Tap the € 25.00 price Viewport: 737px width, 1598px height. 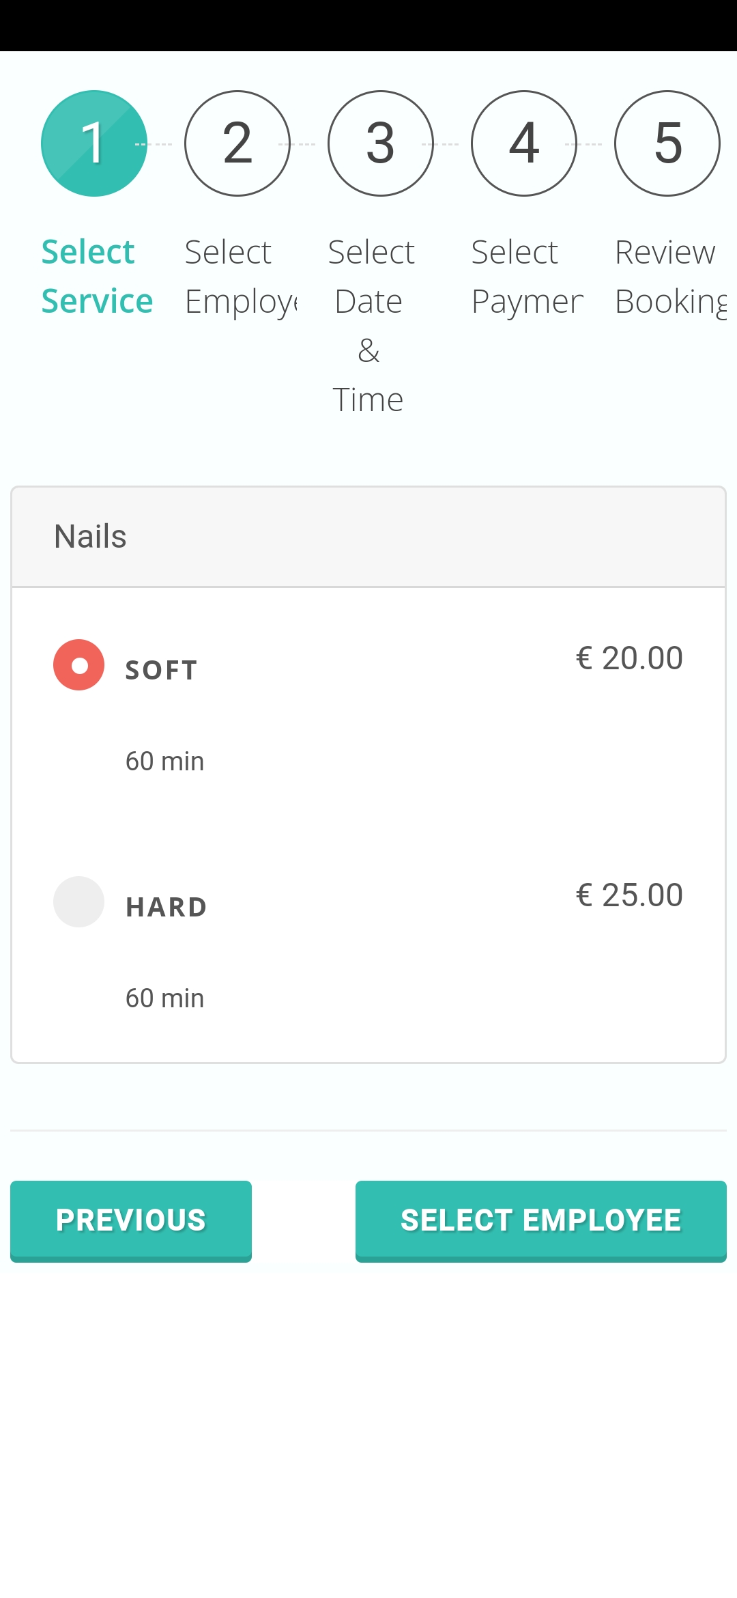(629, 895)
